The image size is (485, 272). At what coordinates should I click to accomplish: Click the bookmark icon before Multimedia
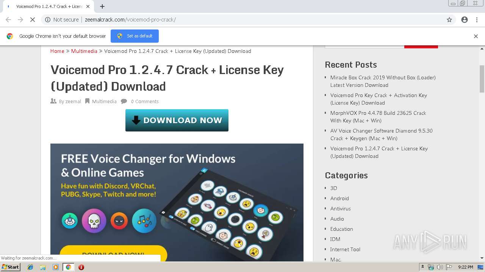point(87,101)
